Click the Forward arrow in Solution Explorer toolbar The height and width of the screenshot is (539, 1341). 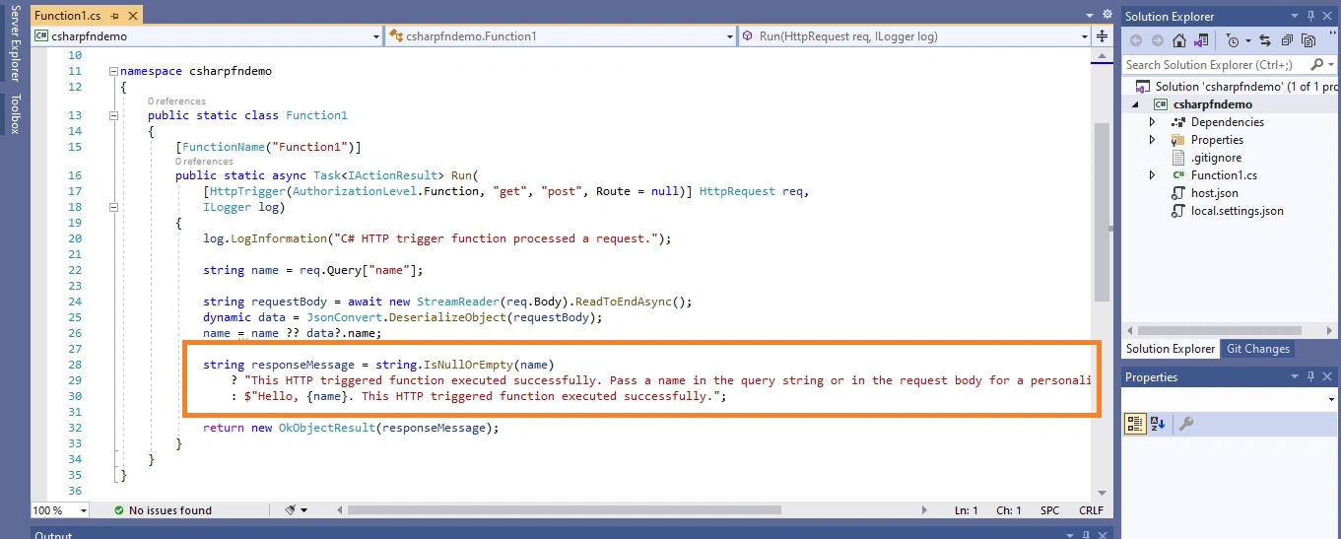point(1157,40)
